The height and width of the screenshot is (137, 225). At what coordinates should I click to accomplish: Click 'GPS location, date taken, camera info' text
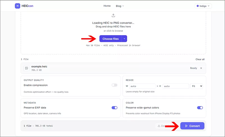pos(42,113)
